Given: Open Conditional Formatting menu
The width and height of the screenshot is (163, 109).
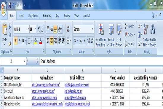Looking at the screenshot, I should coord(101,35).
